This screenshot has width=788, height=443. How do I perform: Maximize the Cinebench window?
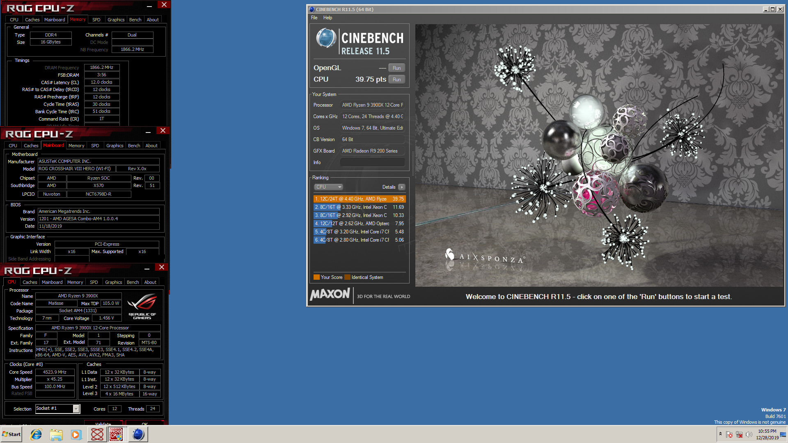(772, 9)
